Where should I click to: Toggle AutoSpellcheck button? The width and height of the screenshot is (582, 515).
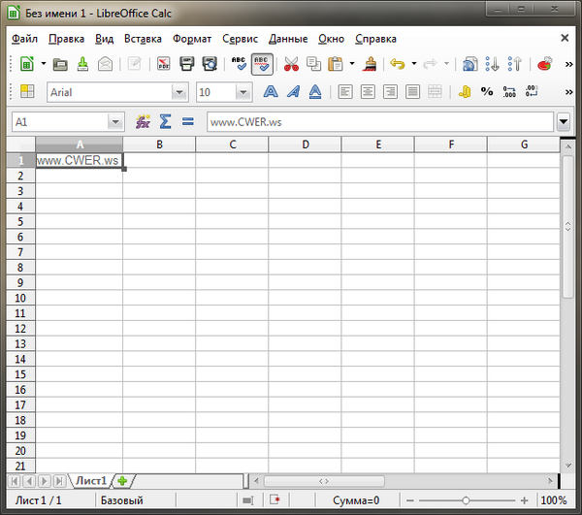(x=261, y=64)
